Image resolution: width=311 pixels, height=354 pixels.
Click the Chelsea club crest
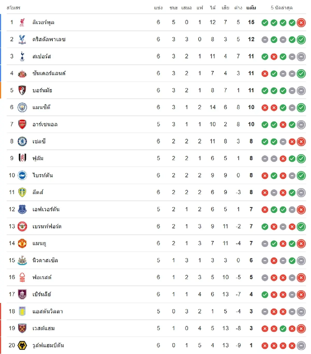point(22,141)
